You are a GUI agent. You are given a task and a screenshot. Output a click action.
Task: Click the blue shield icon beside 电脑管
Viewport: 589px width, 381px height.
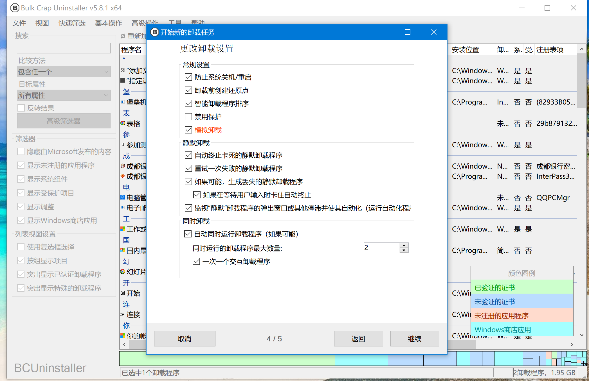pos(123,198)
